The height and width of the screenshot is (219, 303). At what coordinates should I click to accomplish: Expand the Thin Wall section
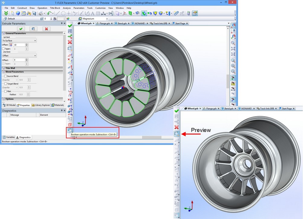[x=11, y=68]
